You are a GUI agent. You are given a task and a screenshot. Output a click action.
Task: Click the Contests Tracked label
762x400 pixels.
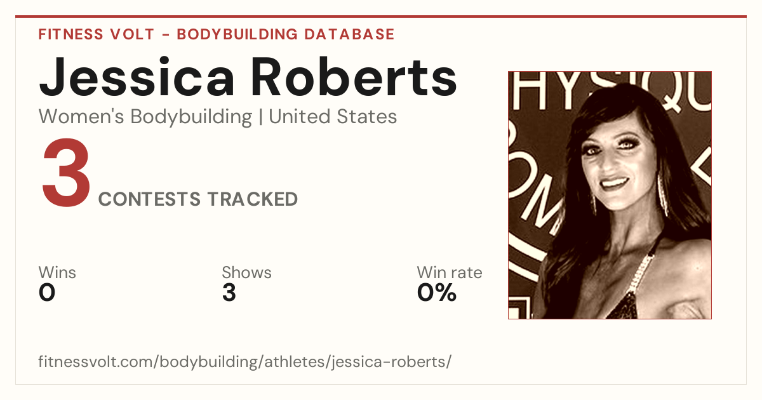click(198, 199)
